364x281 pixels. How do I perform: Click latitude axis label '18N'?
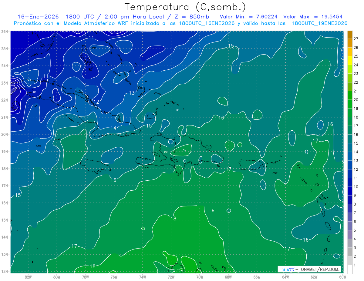click(4, 169)
